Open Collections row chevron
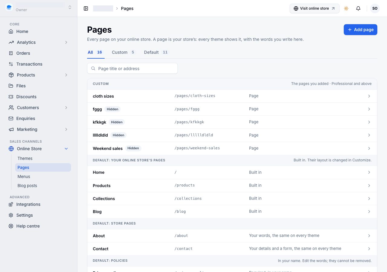Screen dimensions: 387x272 (369, 199)
